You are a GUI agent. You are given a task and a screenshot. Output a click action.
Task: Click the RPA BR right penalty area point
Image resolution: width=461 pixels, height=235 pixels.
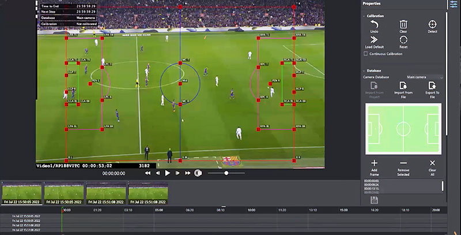pos(294,129)
